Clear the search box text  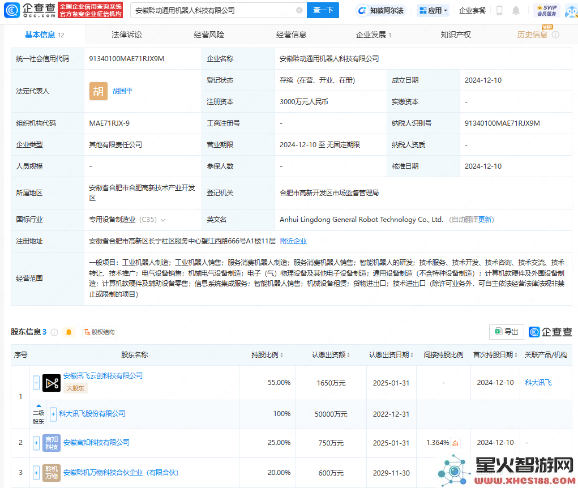(299, 10)
